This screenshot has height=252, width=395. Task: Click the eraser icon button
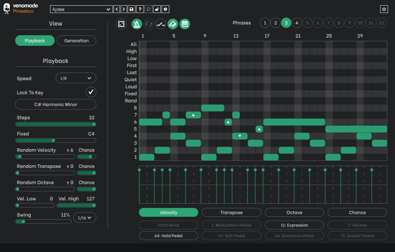[x=173, y=24]
